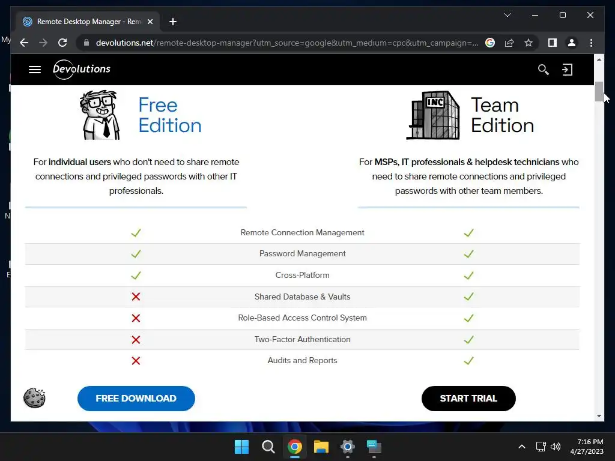Click the FREE DOWNLOAD button
This screenshot has width=615, height=461.
click(x=136, y=399)
